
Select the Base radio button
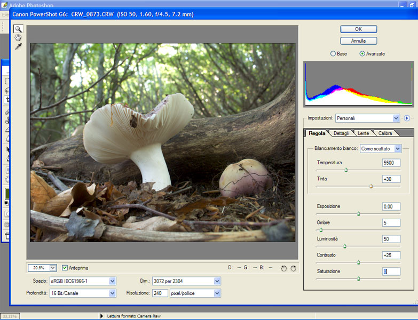[x=334, y=54]
